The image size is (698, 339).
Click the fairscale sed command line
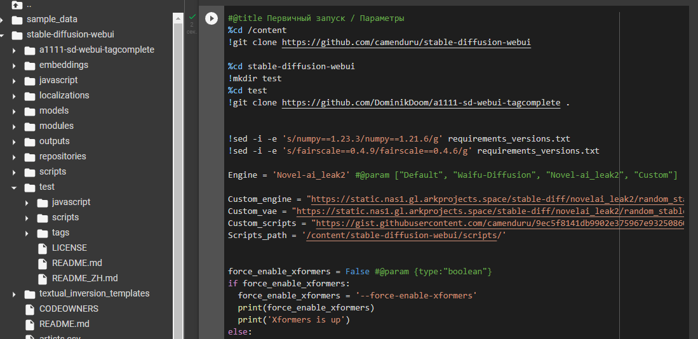[x=413, y=151]
